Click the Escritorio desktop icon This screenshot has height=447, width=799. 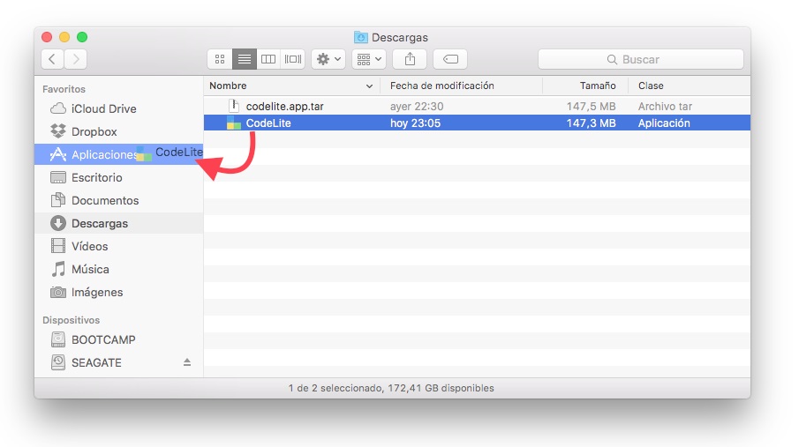click(58, 177)
